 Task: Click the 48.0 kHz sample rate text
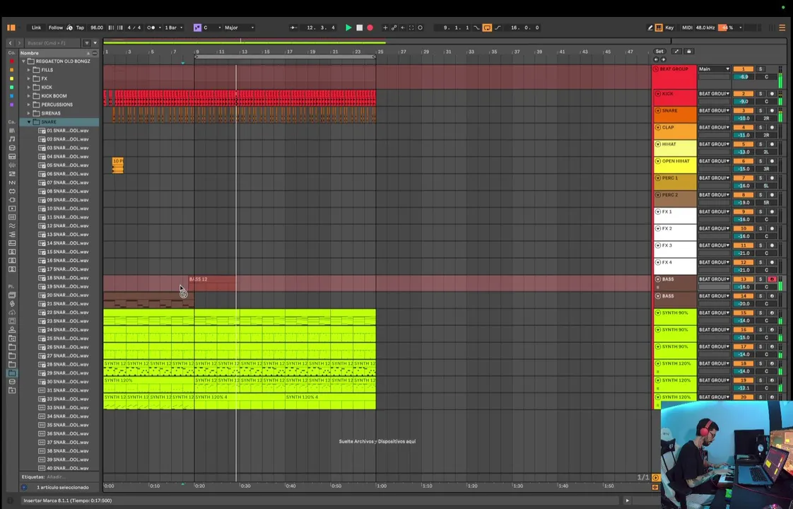[705, 28]
